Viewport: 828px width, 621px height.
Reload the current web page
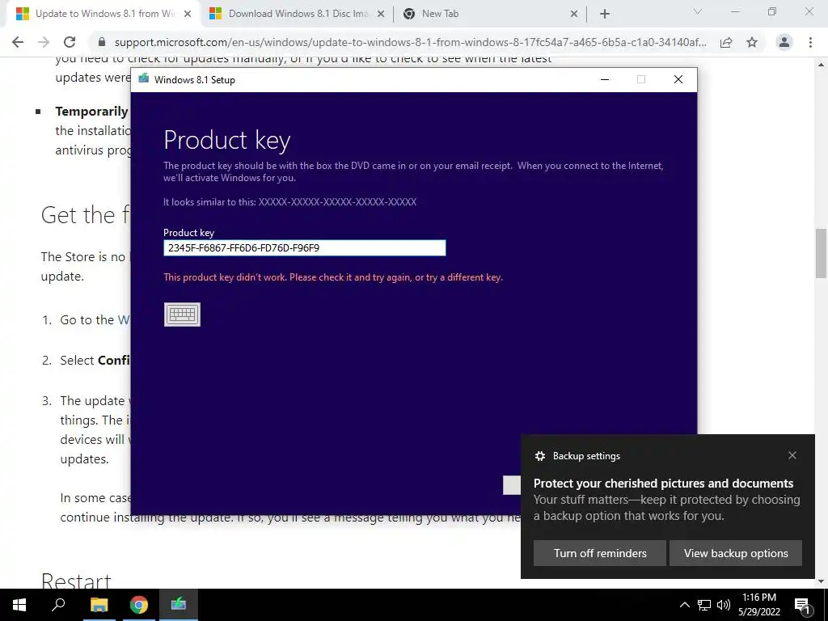[x=70, y=42]
